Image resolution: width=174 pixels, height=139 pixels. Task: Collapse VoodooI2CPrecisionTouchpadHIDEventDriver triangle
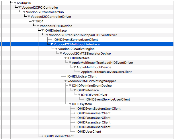(x=47, y=35)
